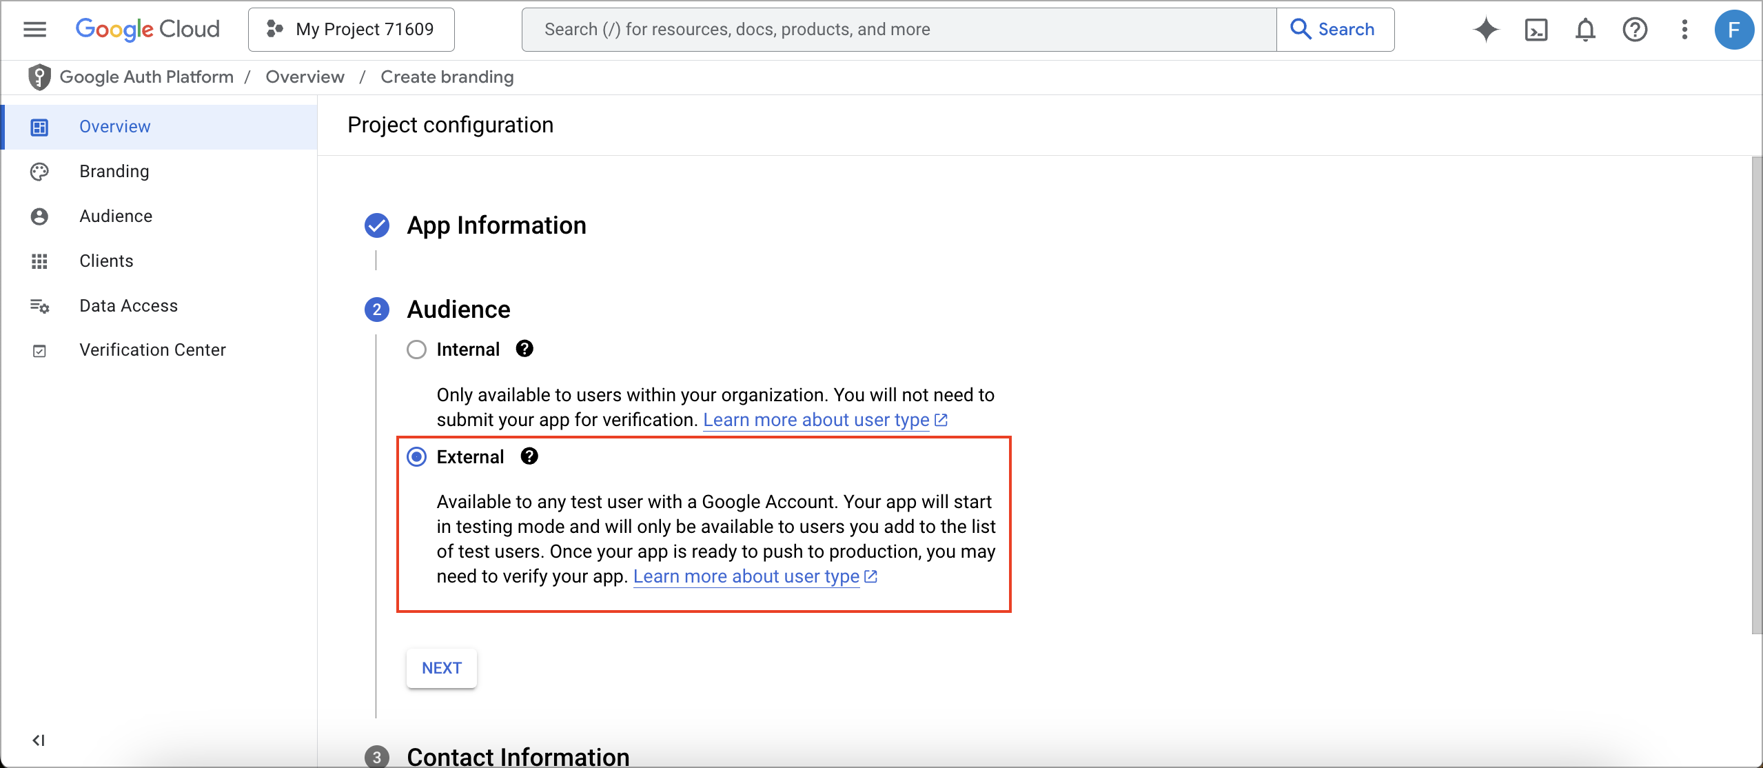The height and width of the screenshot is (768, 1763).
Task: Click the Overview dashboard icon in sidebar
Action: (39, 127)
